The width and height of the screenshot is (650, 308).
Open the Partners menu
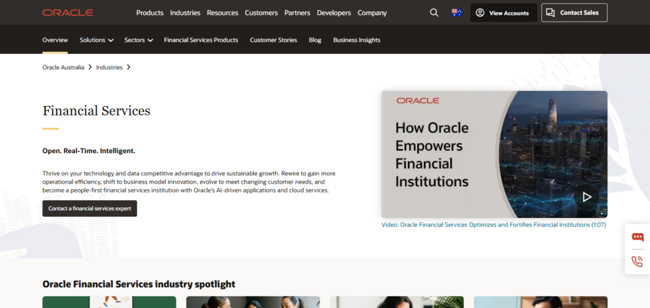pos(297,13)
